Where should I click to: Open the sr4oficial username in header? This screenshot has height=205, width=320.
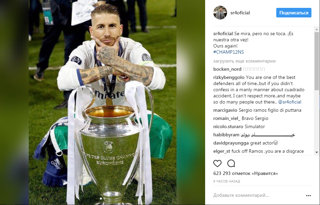click(x=240, y=13)
